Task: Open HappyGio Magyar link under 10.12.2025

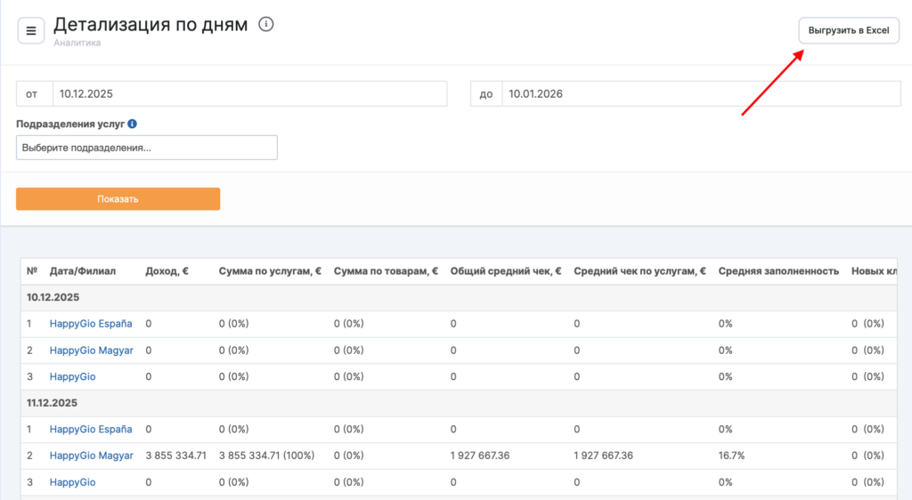Action: pyautogui.click(x=91, y=351)
